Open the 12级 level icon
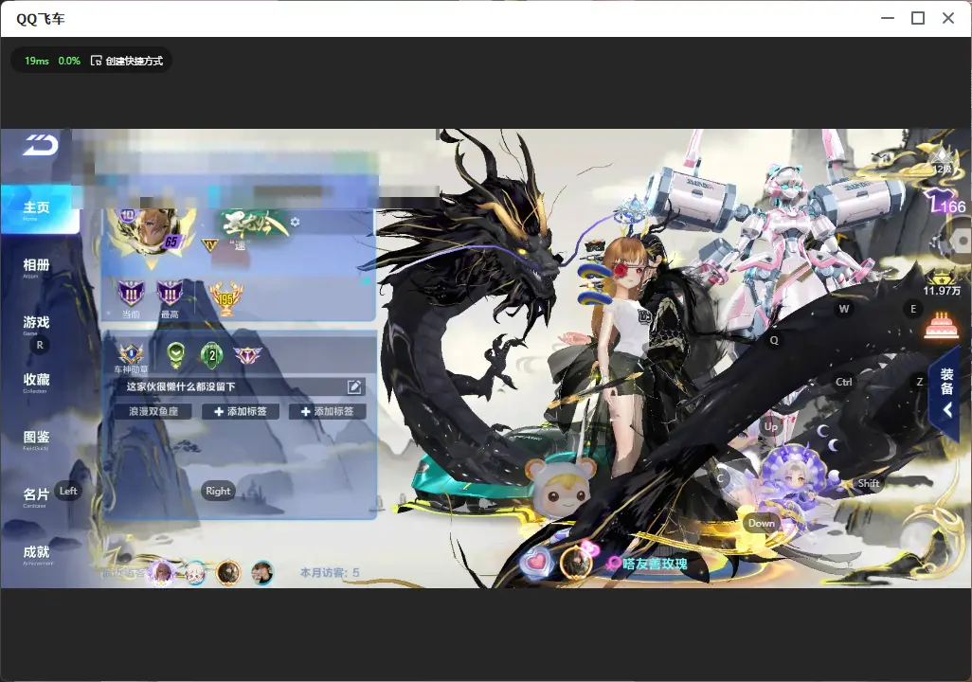Viewport: 972px width, 682px height. (x=942, y=161)
